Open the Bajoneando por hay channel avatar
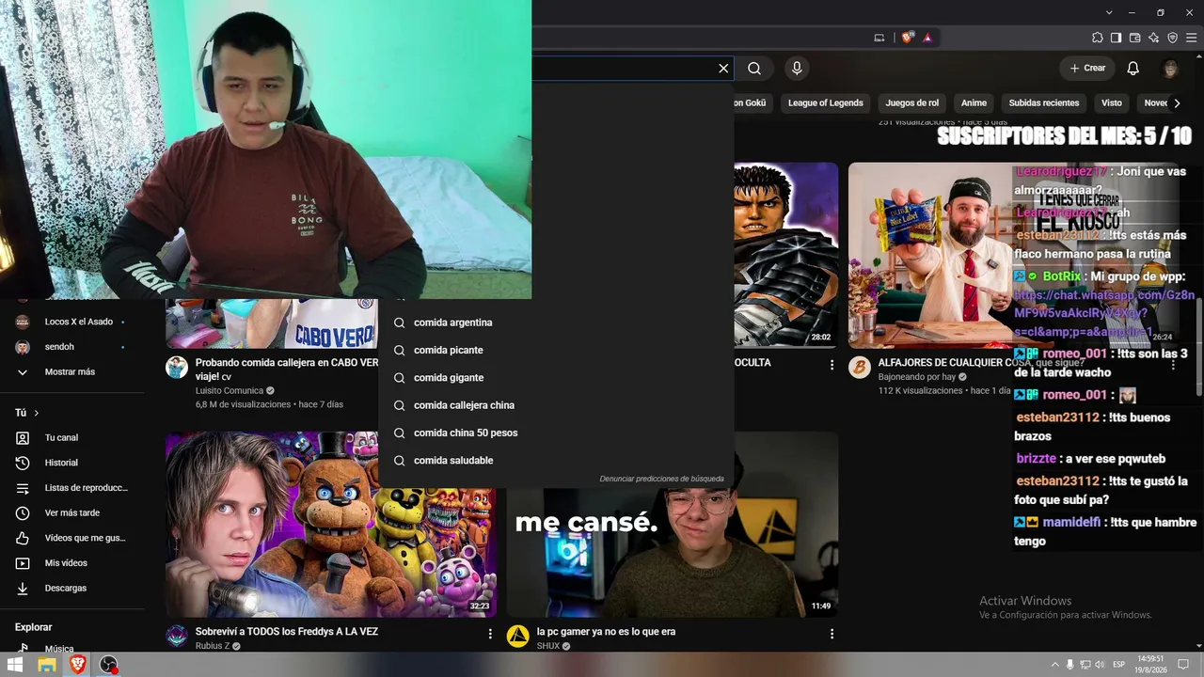1204x677 pixels. (860, 367)
